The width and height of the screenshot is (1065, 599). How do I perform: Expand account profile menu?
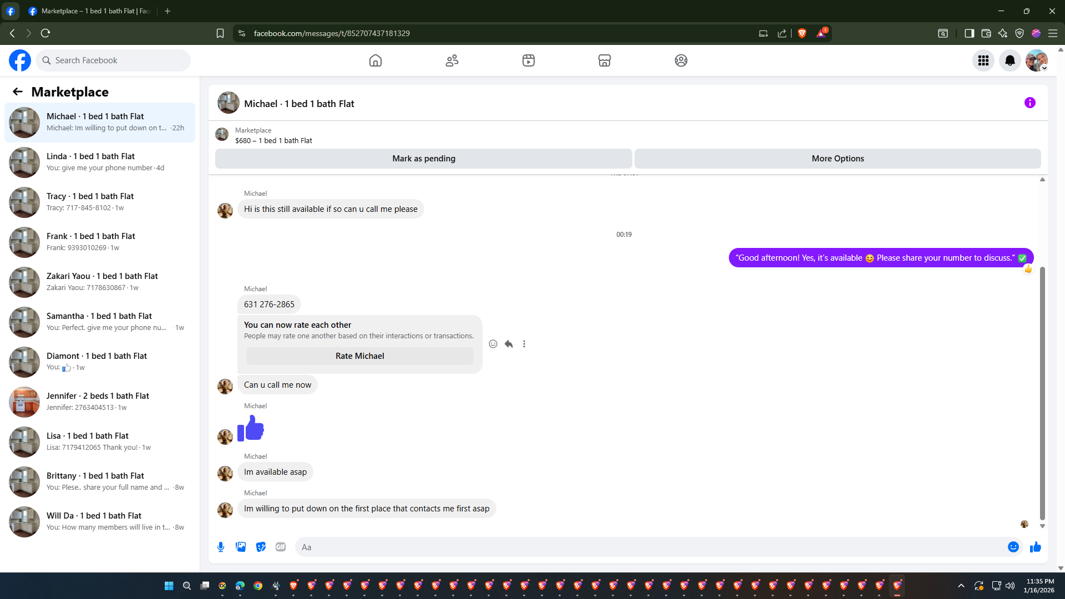click(1036, 60)
